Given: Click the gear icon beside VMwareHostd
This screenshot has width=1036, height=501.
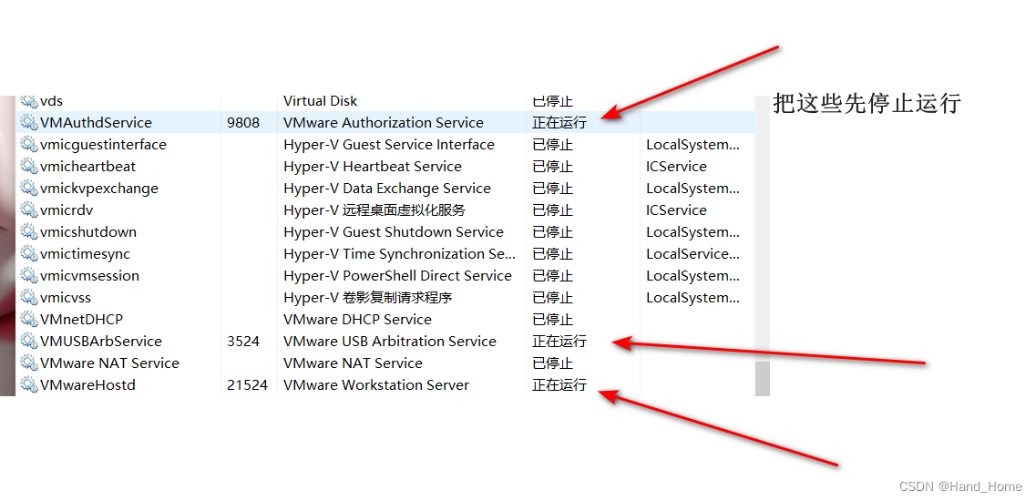Looking at the screenshot, I should [28, 384].
